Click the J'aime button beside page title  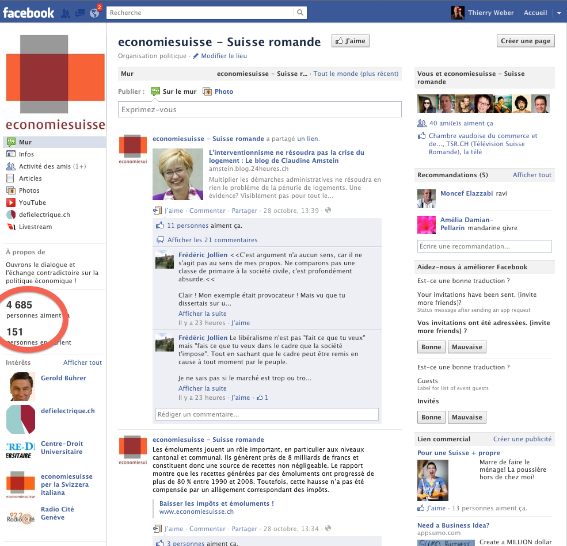click(x=351, y=41)
